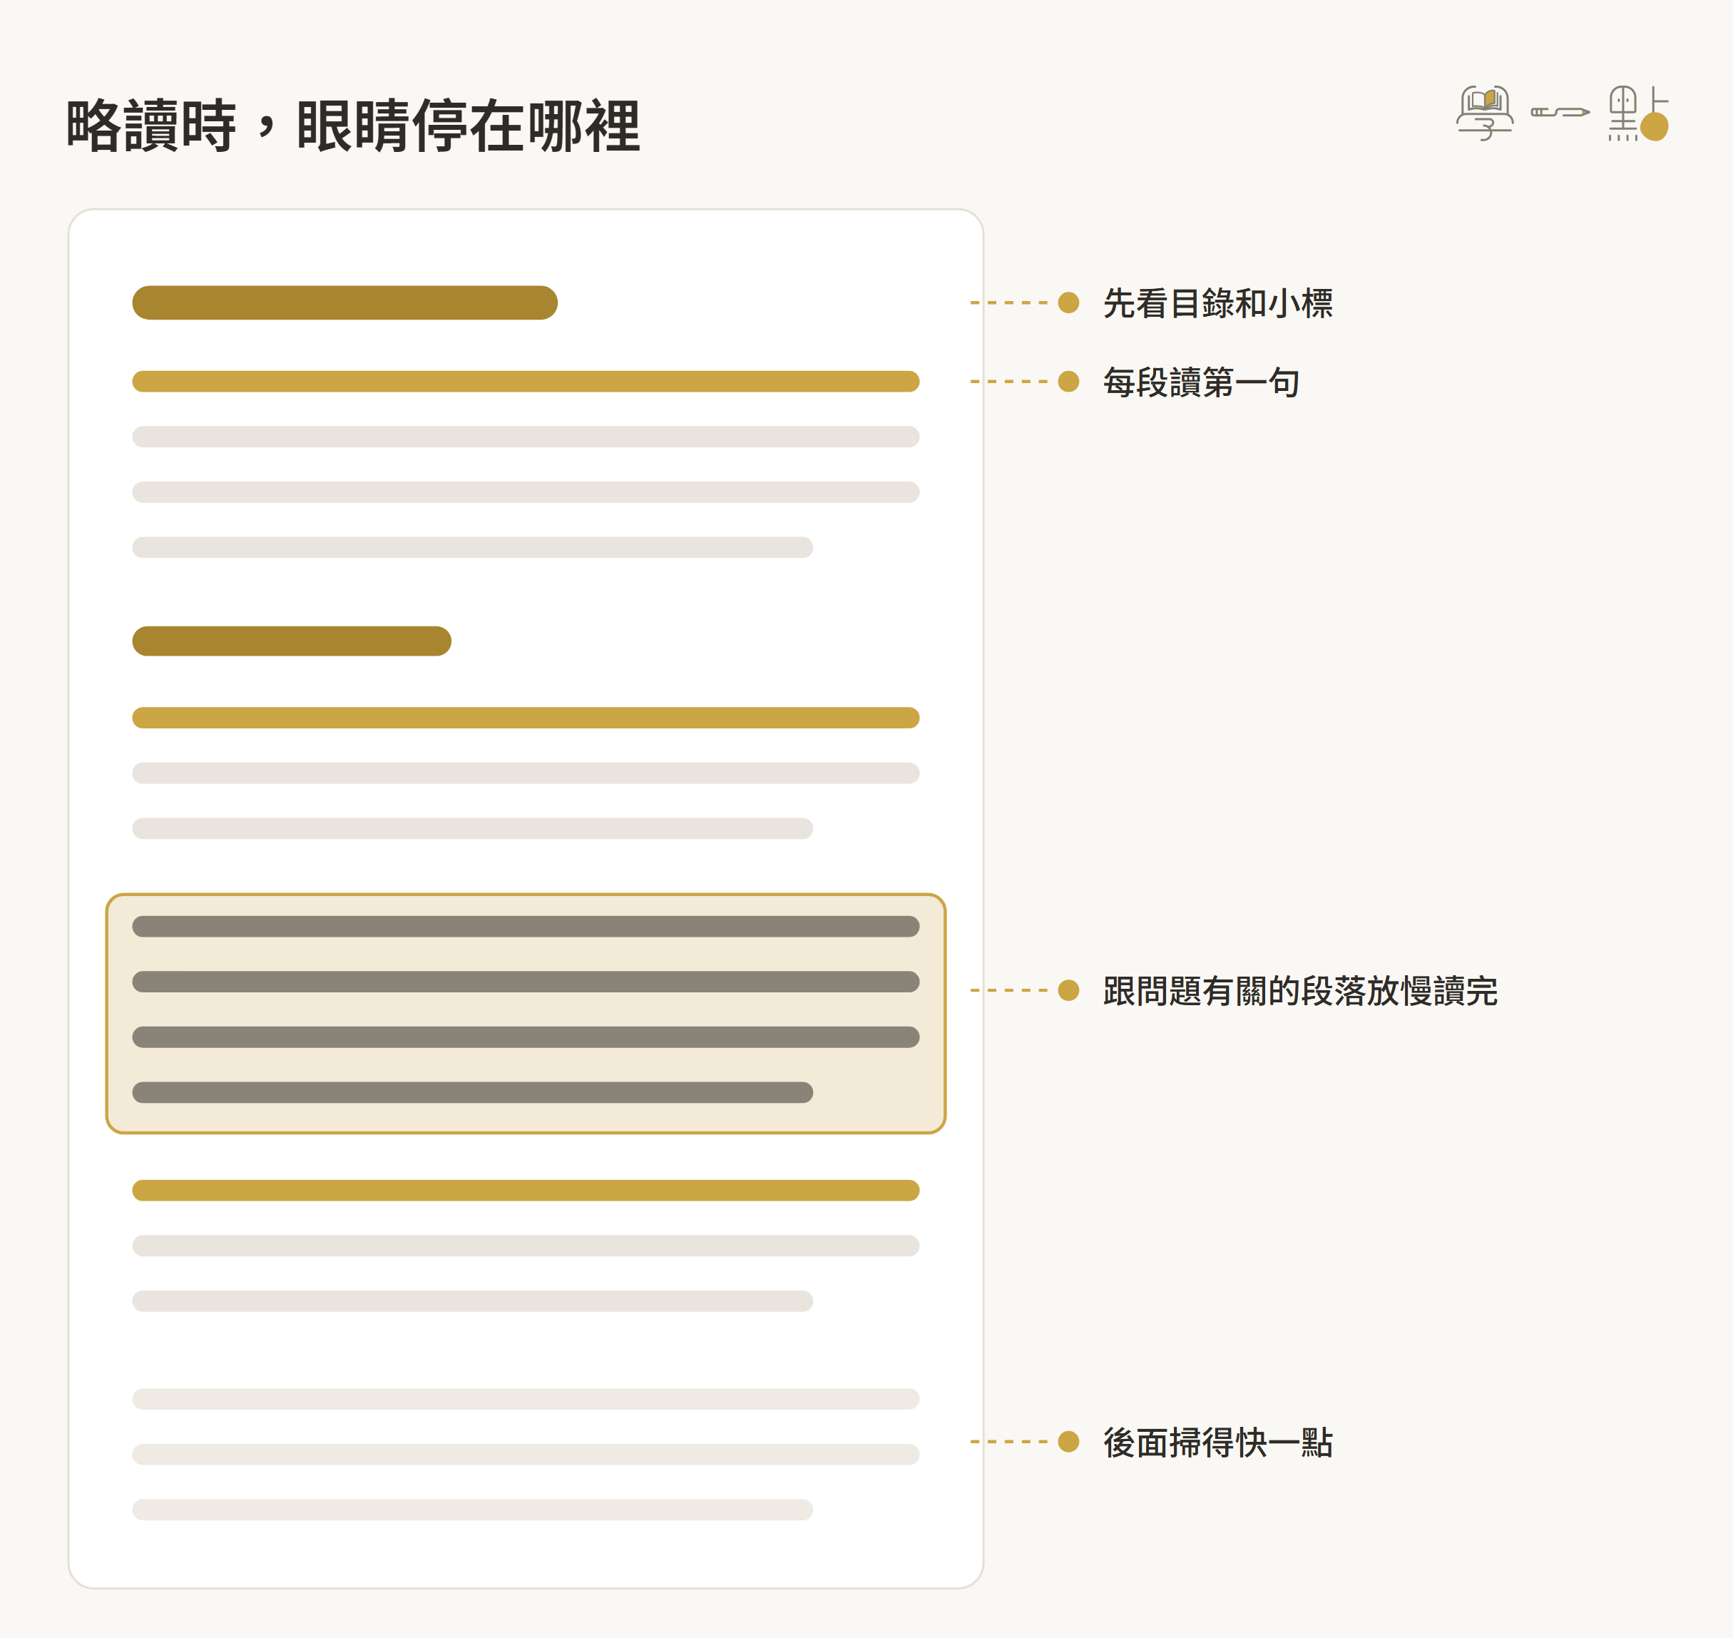This screenshot has height=1638, width=1733.
Task: Click the gold bullet beside 後面掃得快一點
Action: (1068, 1442)
